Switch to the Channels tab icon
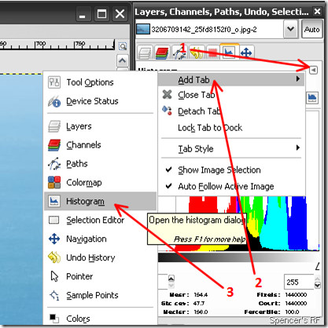 pos(161,53)
